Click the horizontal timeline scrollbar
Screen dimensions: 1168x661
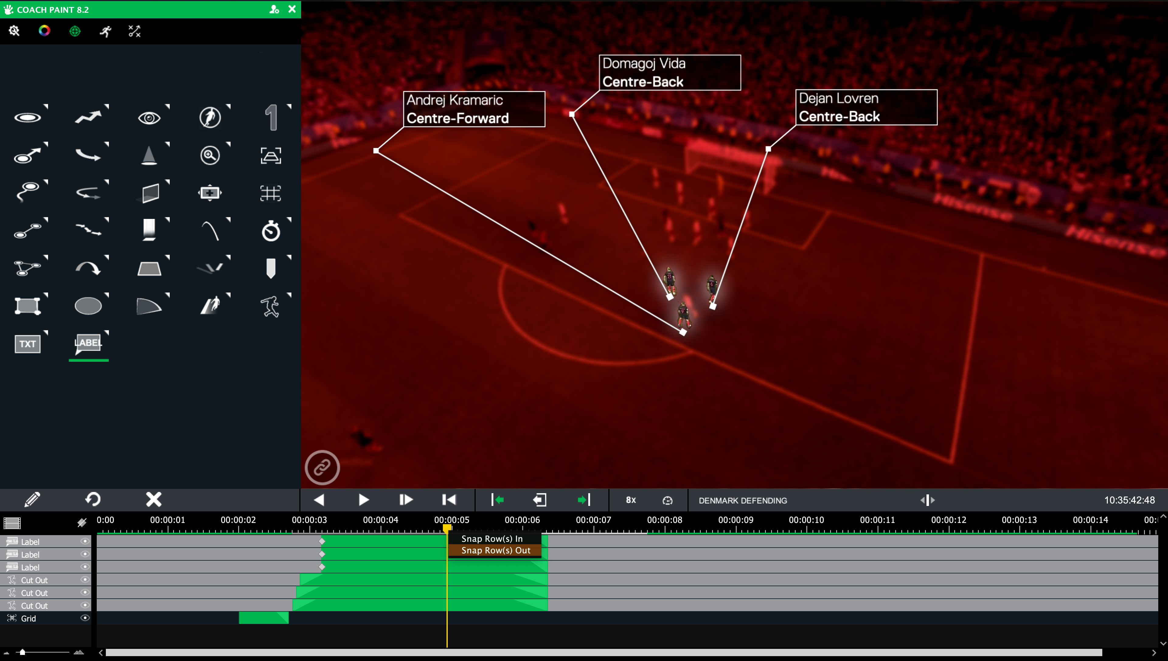pyautogui.click(x=604, y=652)
